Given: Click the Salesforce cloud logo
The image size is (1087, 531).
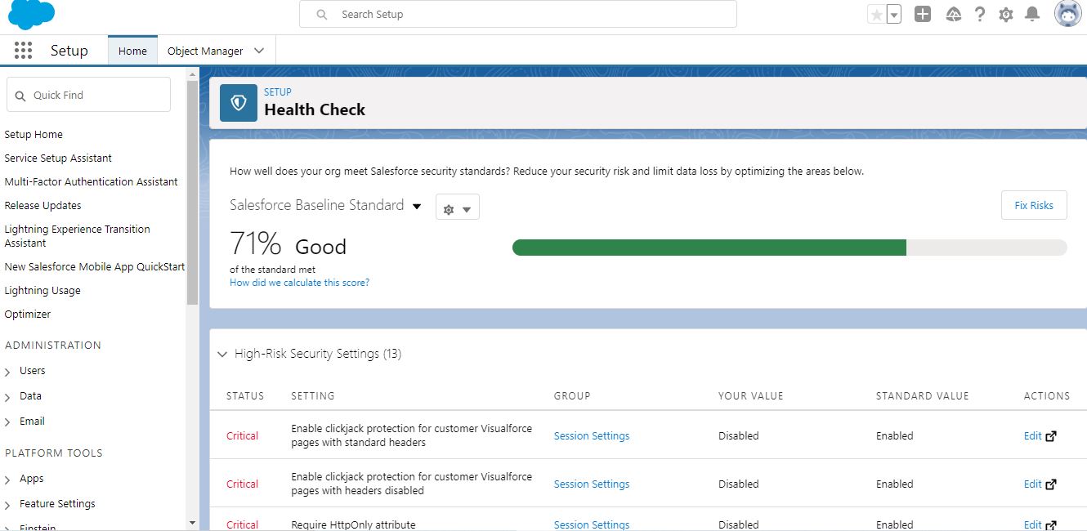Looking at the screenshot, I should coord(31,15).
